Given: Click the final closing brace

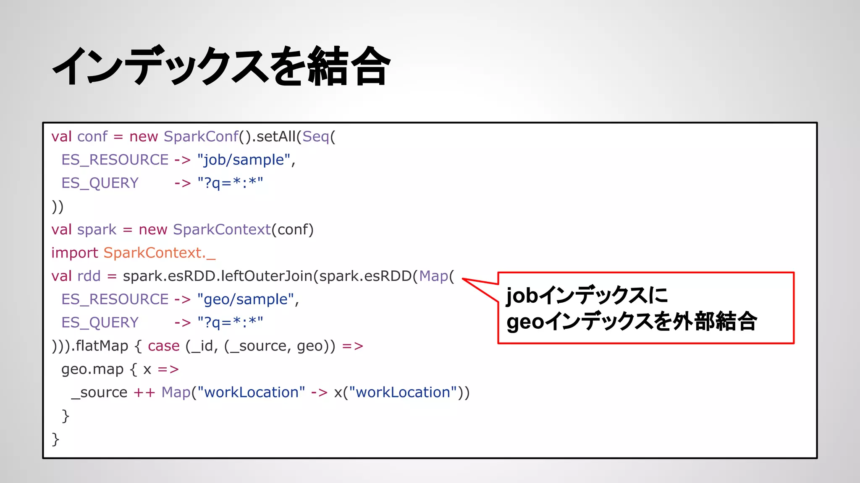Looking at the screenshot, I should [x=55, y=439].
